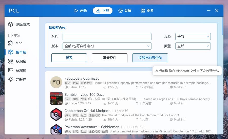Click the 搜索整合包 section title
The image size is (228, 139).
pyautogui.click(x=57, y=28)
